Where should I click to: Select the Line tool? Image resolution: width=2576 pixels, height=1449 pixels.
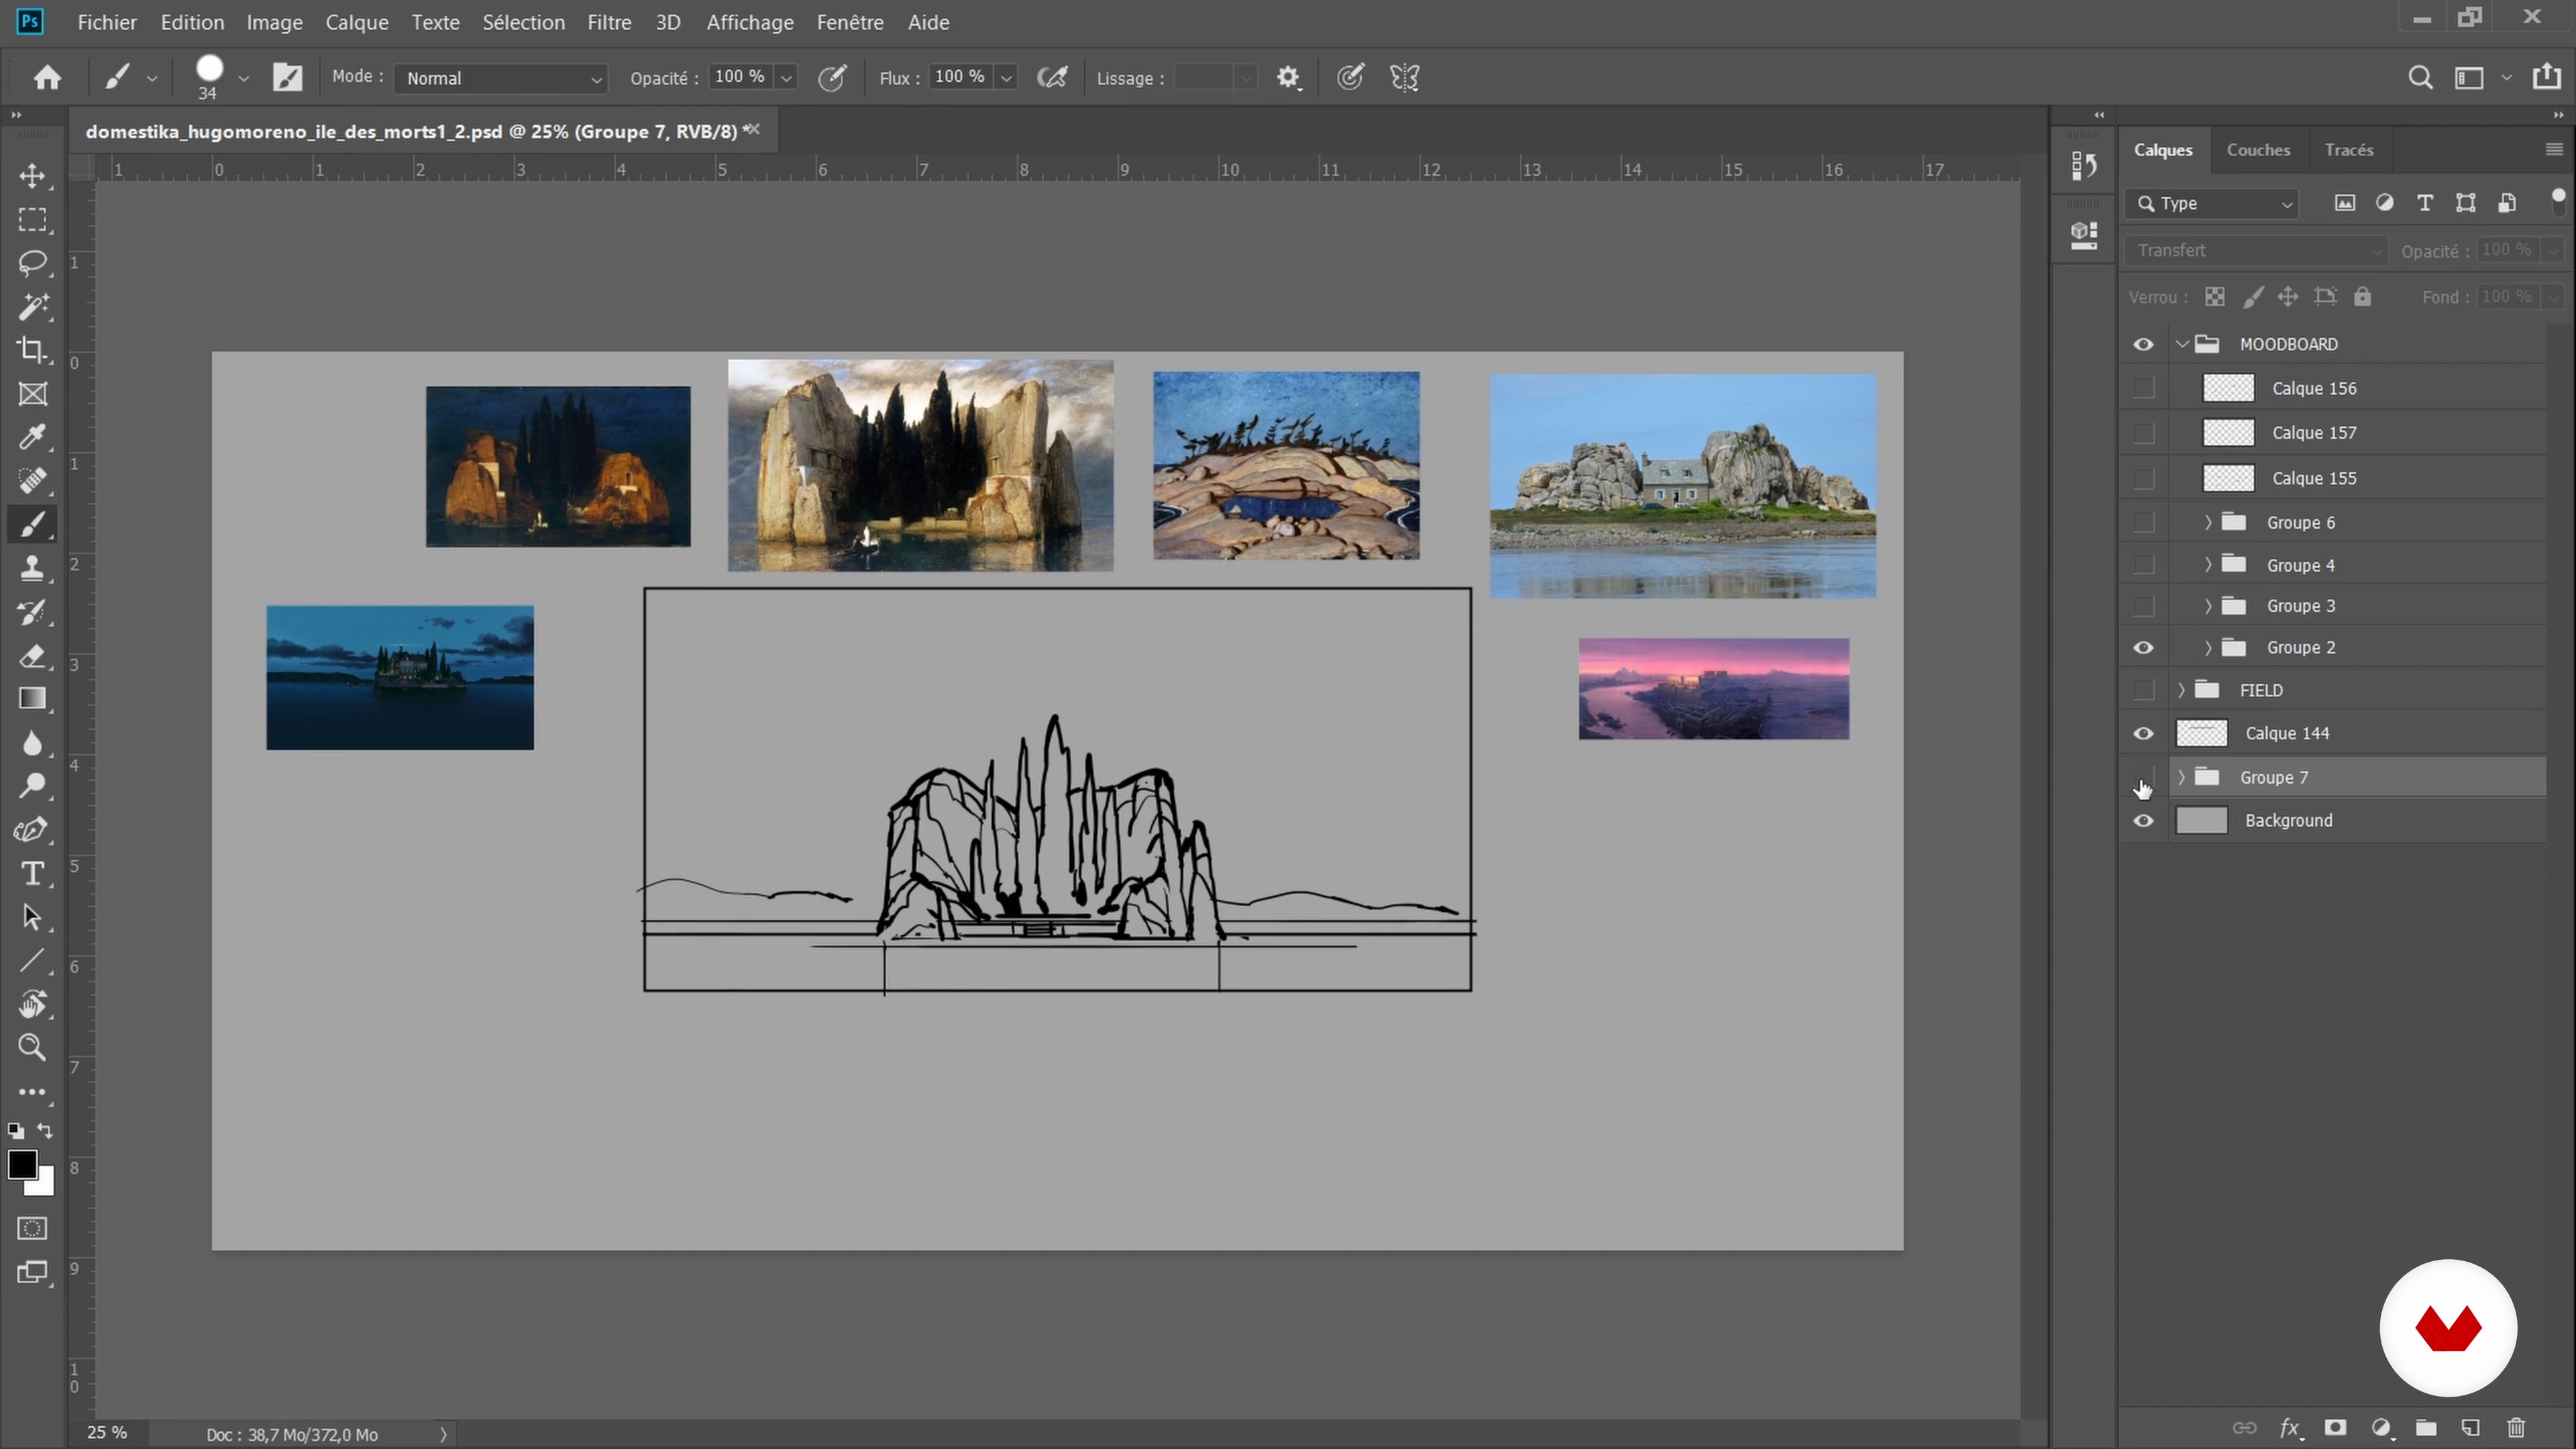32,961
